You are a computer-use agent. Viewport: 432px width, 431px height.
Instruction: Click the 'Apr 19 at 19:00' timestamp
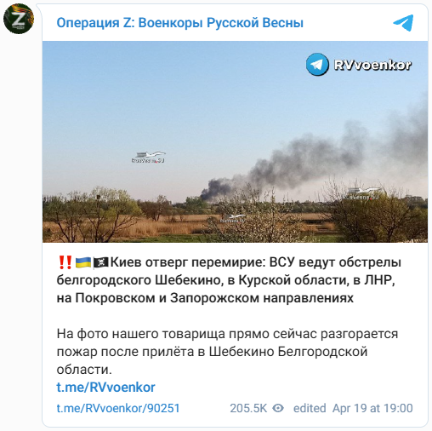pos(372,408)
